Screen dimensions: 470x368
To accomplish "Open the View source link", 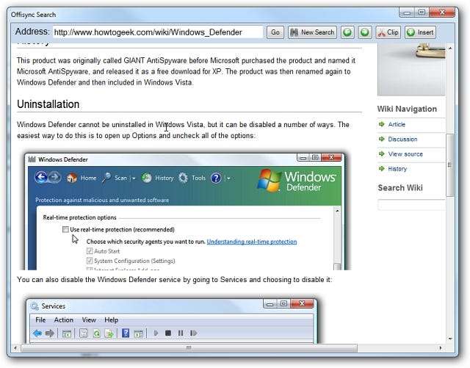I will tap(405, 154).
